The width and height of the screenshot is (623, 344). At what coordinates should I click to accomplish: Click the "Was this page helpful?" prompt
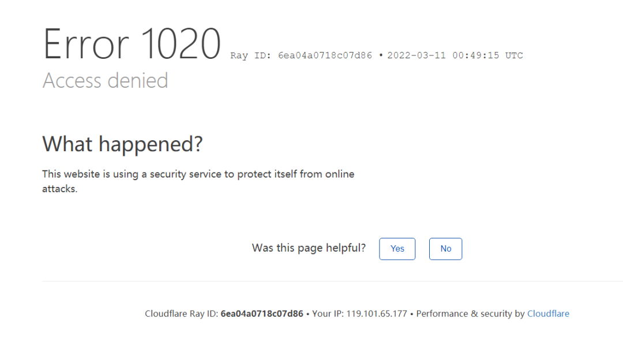pyautogui.click(x=309, y=248)
